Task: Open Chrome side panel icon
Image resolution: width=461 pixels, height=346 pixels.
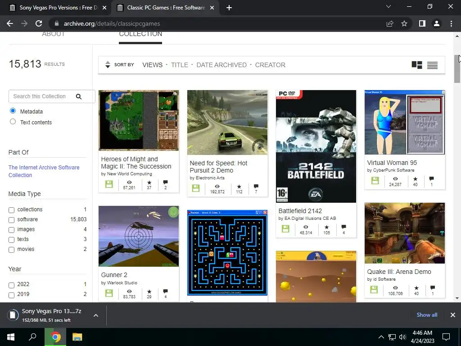Action: click(x=422, y=23)
